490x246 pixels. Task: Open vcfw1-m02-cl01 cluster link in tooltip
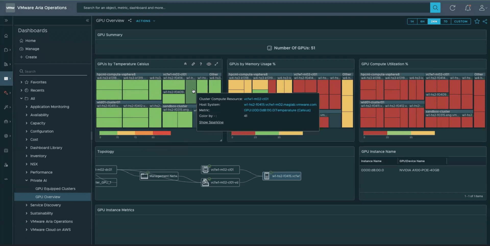point(256,99)
